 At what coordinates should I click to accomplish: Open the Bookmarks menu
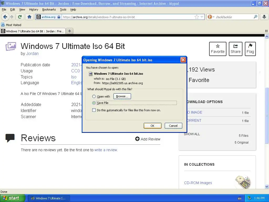[49, 9]
